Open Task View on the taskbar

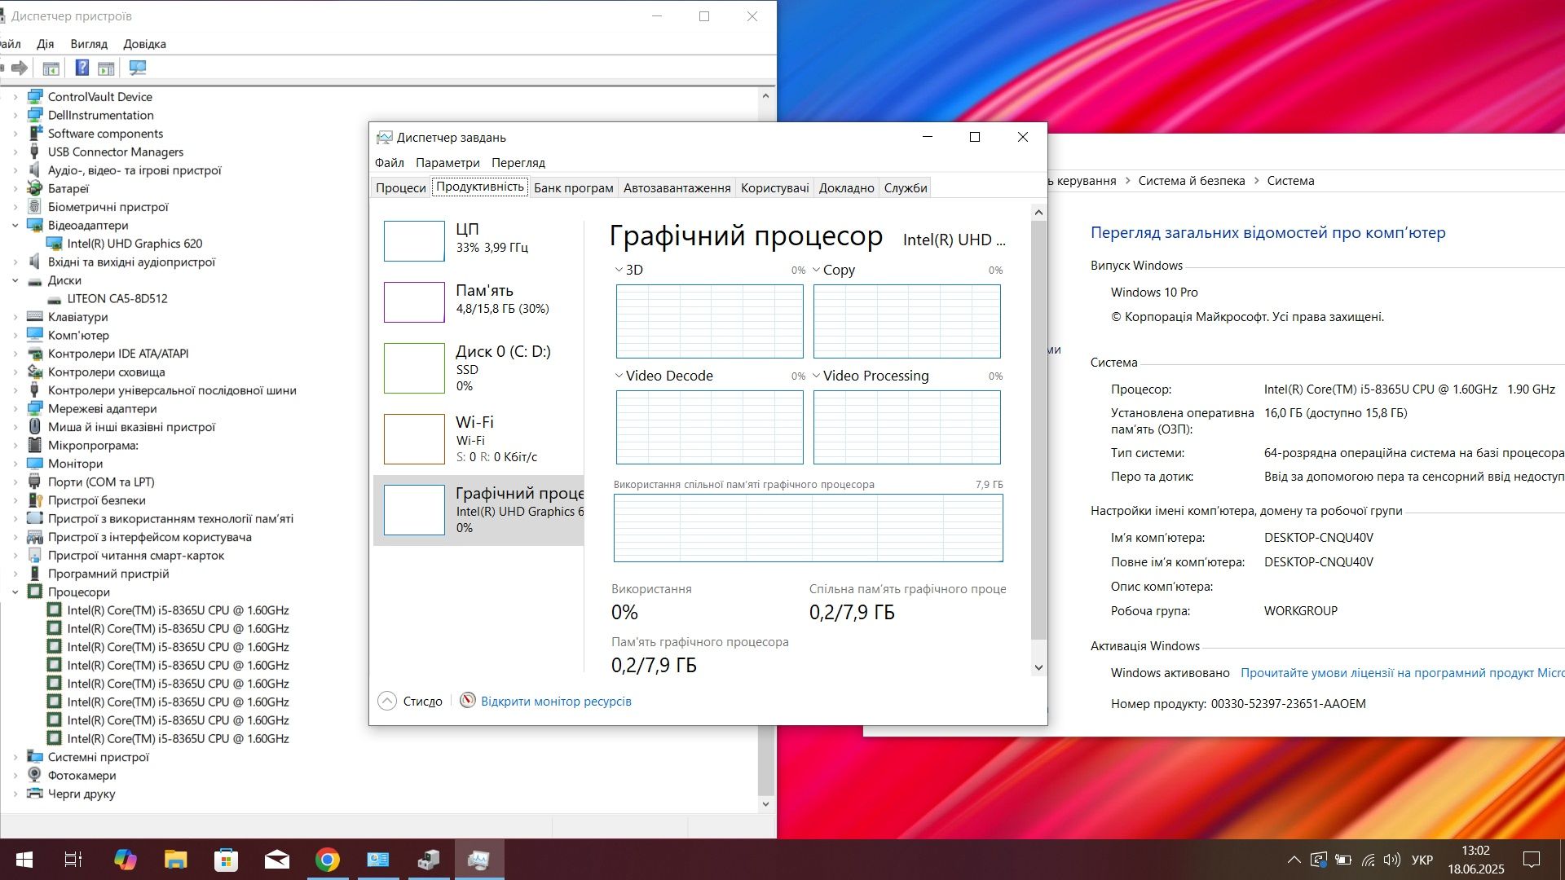pos(73,860)
